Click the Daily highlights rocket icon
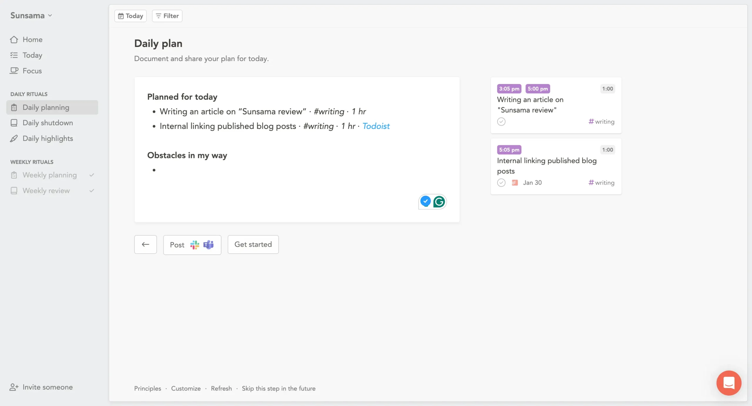752x406 pixels. click(14, 139)
